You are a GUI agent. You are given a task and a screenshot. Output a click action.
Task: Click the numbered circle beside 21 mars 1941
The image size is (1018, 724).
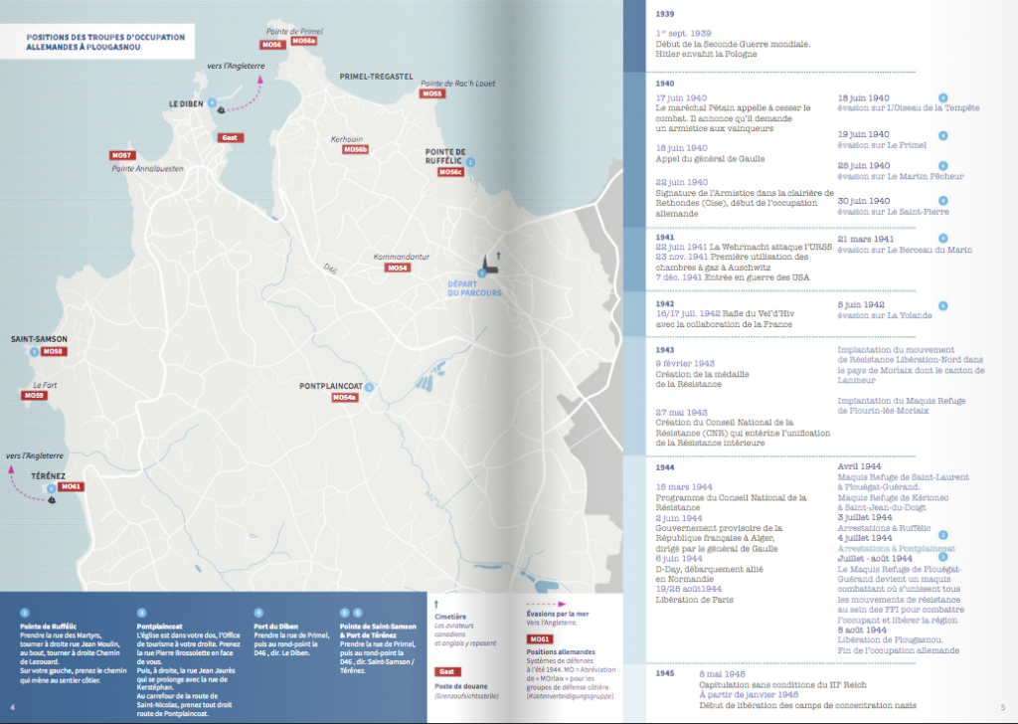[942, 239]
